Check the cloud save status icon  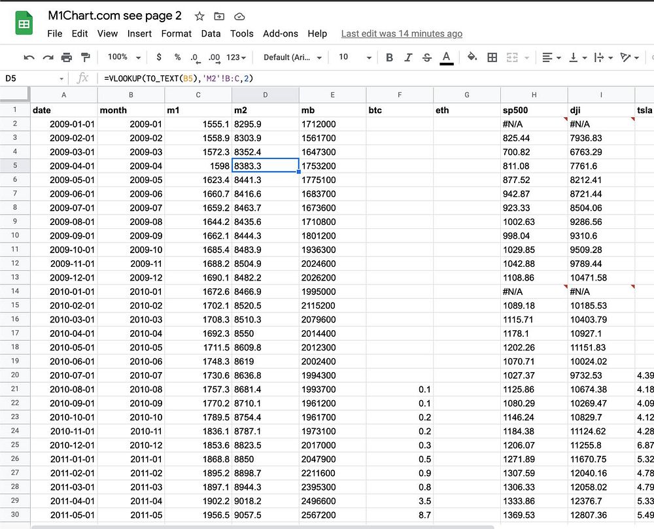click(239, 16)
